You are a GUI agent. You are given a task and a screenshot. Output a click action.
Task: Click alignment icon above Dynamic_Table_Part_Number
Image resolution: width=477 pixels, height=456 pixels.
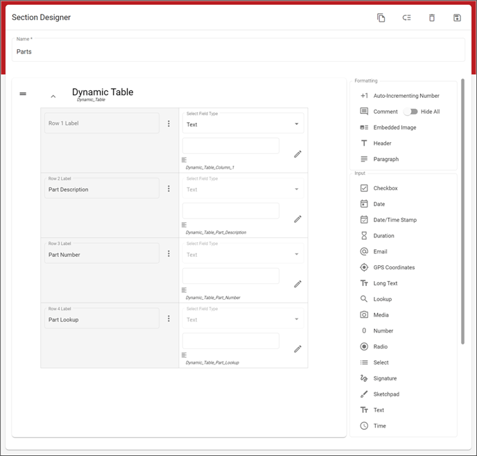(x=184, y=290)
